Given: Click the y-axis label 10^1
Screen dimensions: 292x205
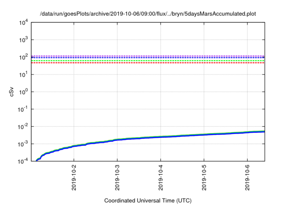Looking at the screenshot, I should [x=23, y=74].
